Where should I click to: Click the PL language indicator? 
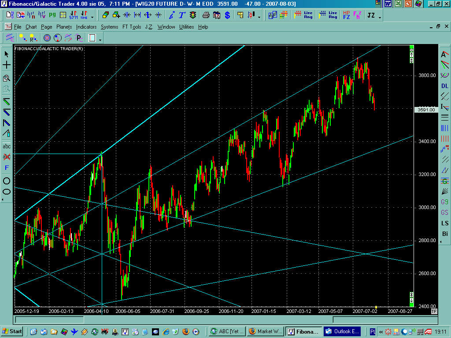coord(373,332)
